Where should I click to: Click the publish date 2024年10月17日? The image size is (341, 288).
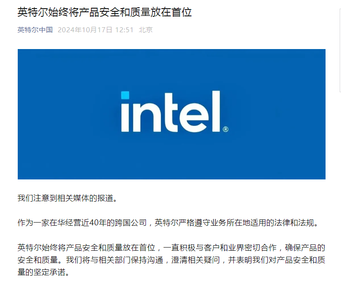[85, 30]
